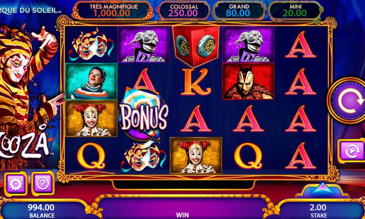Click the Q symbol in first reel
The image size is (365, 219).
click(x=91, y=155)
